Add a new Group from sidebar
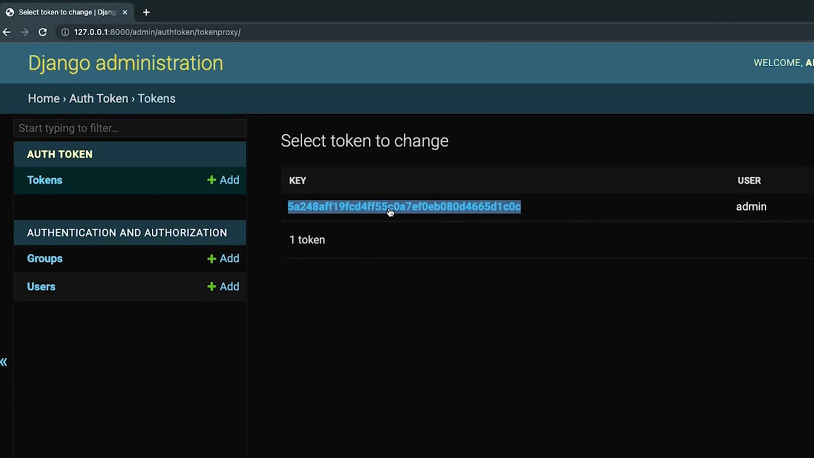 [223, 258]
